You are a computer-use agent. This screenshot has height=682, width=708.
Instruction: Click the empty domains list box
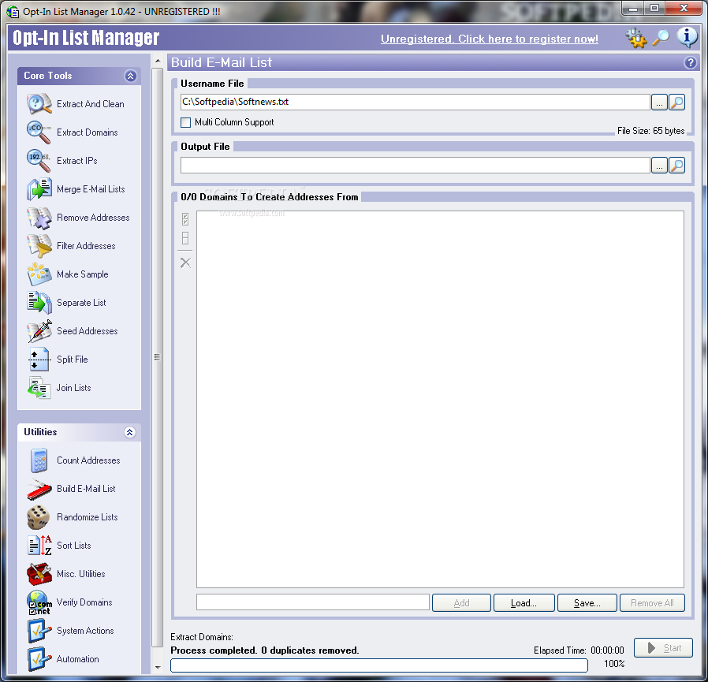click(x=440, y=399)
